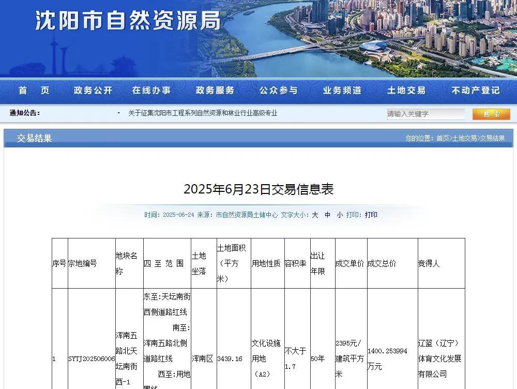Click the 沈阳市自然资源局 site title

128,21
